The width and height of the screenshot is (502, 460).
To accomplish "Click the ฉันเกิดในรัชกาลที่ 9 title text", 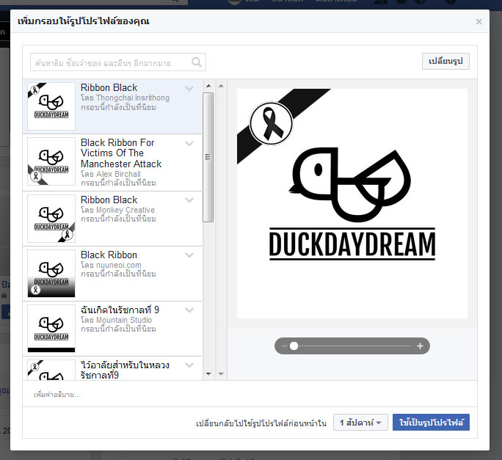I will click(120, 310).
